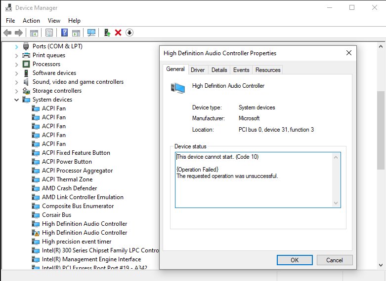
Task: Select Composite Bus Enumerator
Action: [78, 206]
